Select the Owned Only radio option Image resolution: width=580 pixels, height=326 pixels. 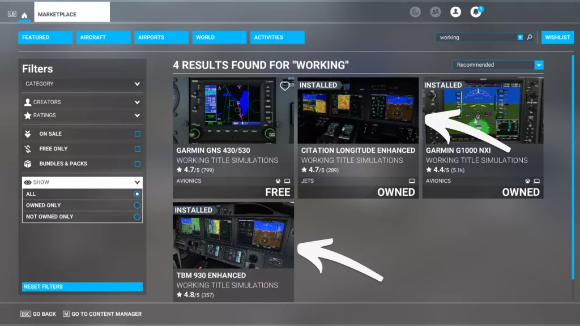coord(137,205)
